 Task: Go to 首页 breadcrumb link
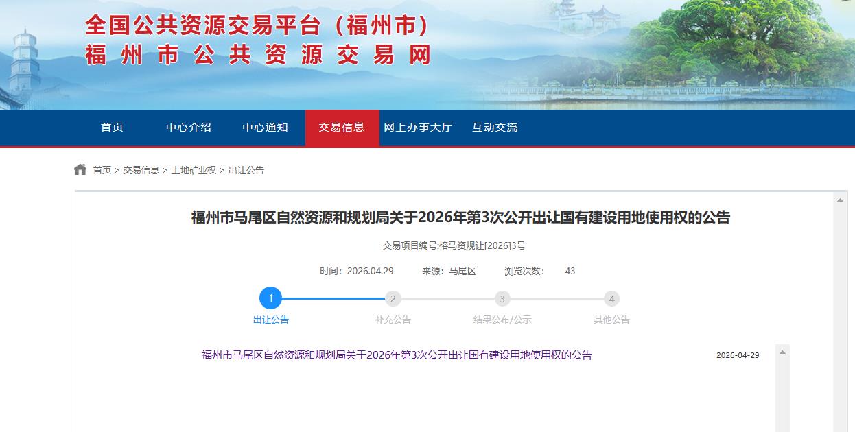tap(102, 170)
